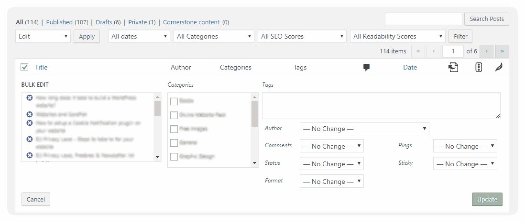Show Published posts view
Screen dimensions: 525x222
67,22
